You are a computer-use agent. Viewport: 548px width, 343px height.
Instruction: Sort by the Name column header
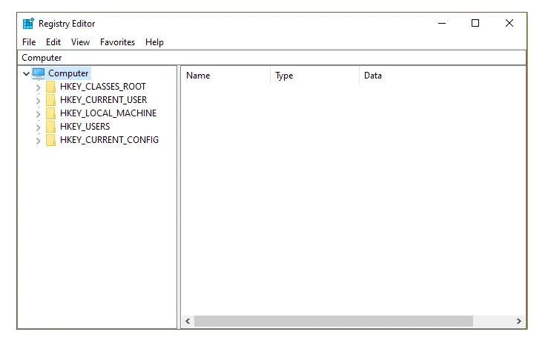pyautogui.click(x=225, y=76)
